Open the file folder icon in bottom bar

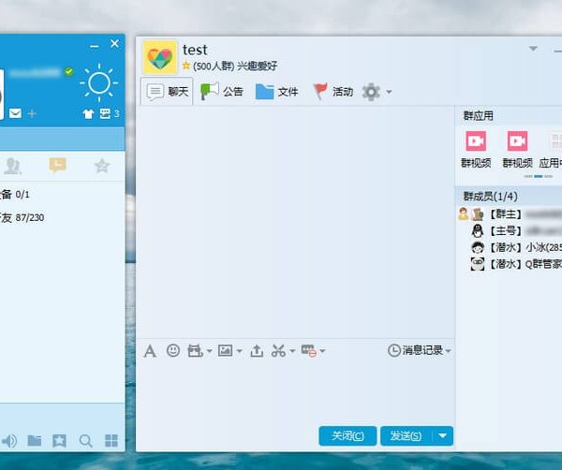coord(35,441)
